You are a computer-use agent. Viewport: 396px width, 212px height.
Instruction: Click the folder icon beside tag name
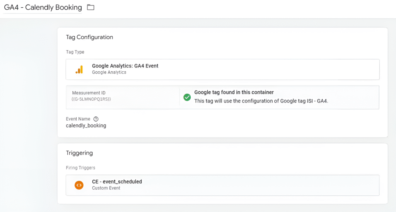(90, 7)
